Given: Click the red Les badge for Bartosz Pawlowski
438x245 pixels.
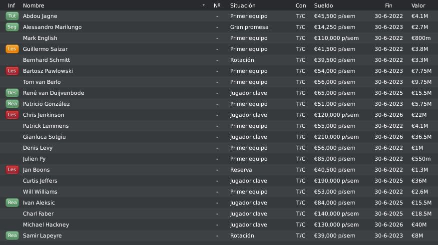Looking at the screenshot, I should click(x=12, y=71).
